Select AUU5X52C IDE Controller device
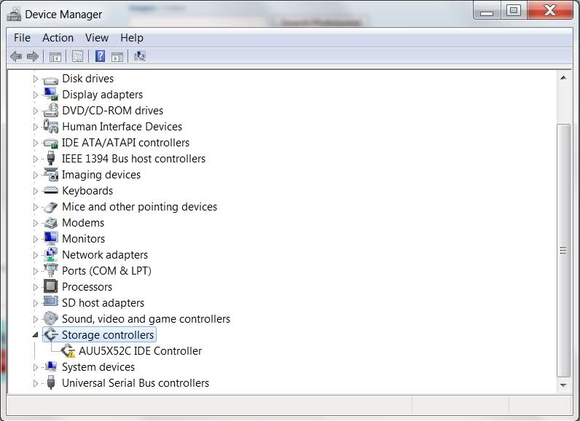 tap(140, 351)
